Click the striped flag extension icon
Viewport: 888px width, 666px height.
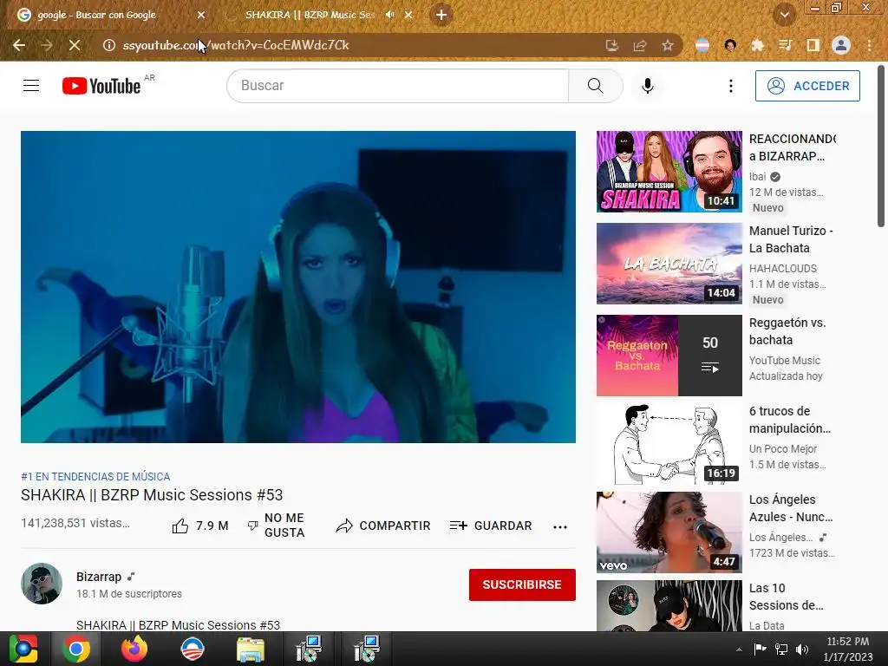tap(702, 45)
